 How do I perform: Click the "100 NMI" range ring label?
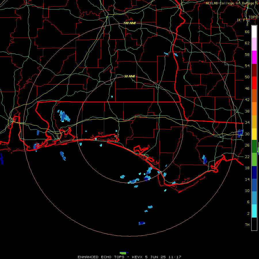pos(129,23)
